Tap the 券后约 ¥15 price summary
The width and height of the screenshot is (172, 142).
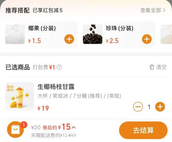coord(57,127)
